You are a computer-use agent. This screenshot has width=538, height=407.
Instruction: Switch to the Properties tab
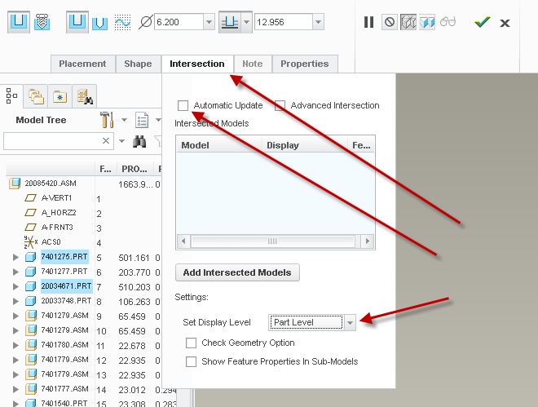(305, 64)
